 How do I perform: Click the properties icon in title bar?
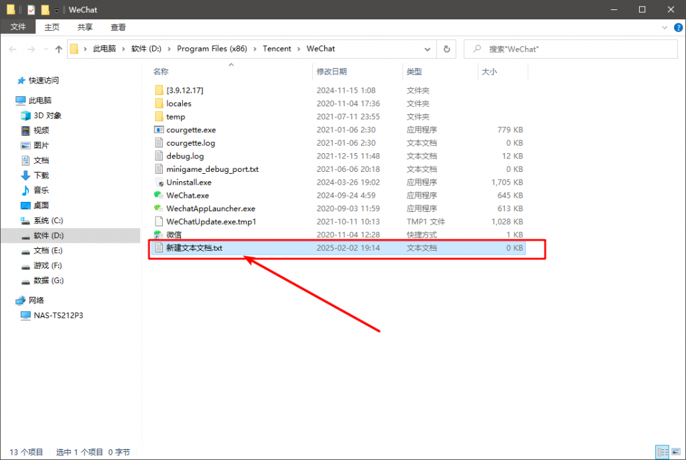pos(31,9)
